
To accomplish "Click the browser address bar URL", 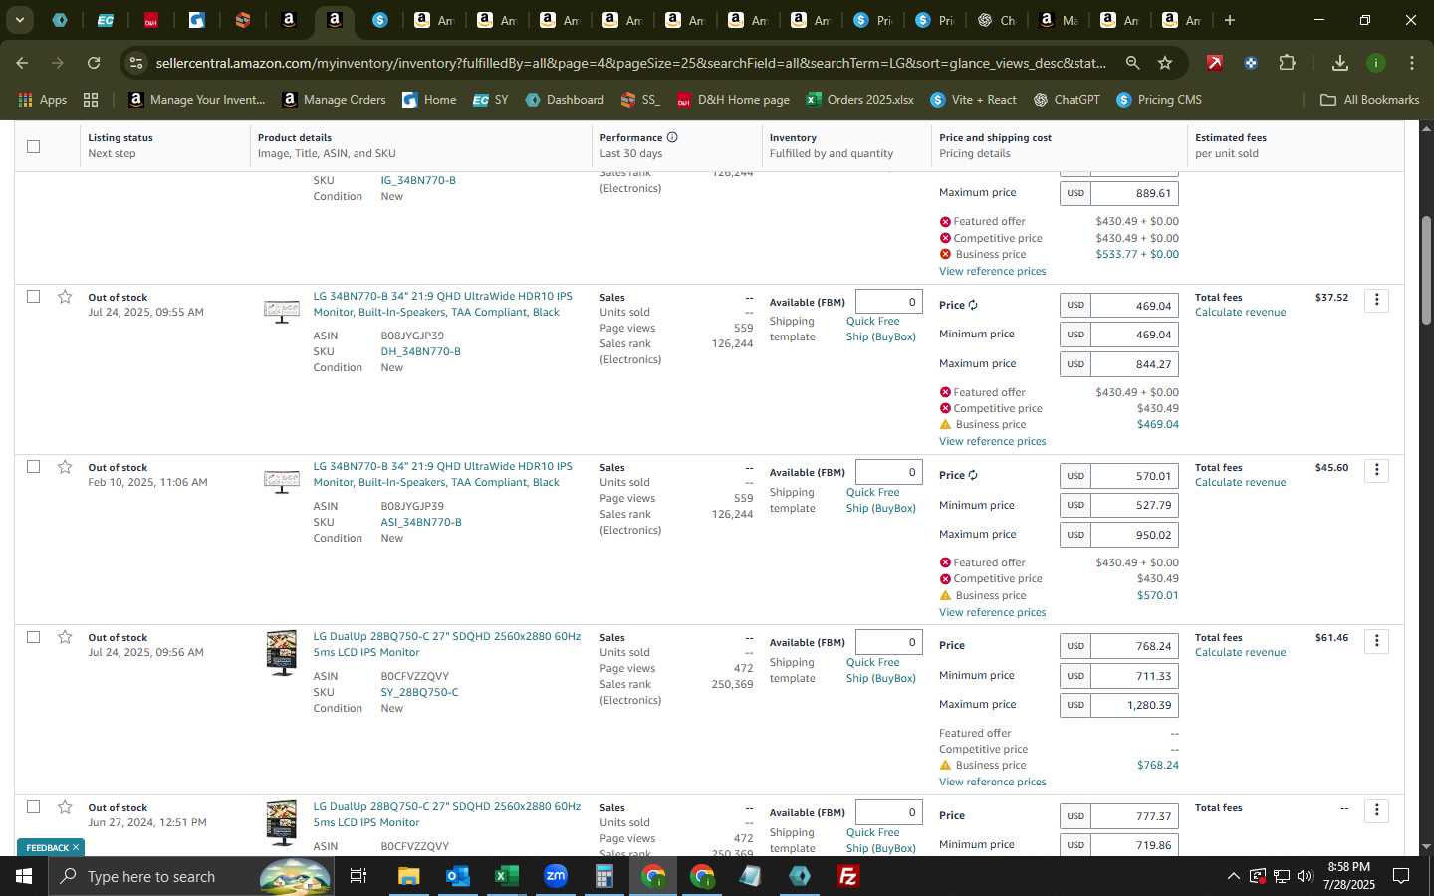I will (x=630, y=63).
